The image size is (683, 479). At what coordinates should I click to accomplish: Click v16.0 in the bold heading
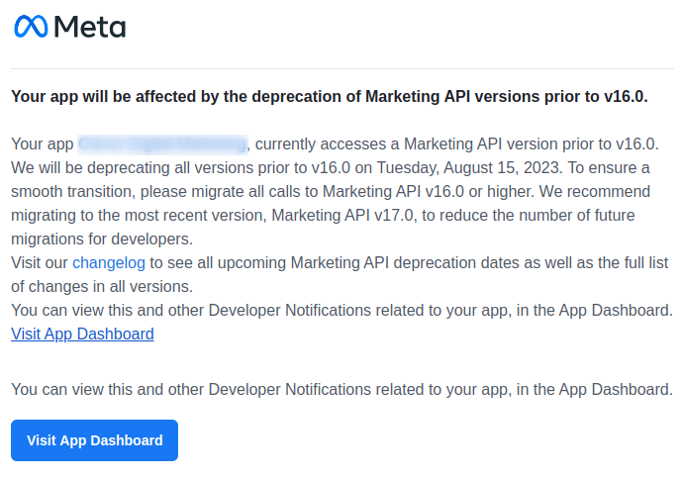pyautogui.click(x=626, y=96)
